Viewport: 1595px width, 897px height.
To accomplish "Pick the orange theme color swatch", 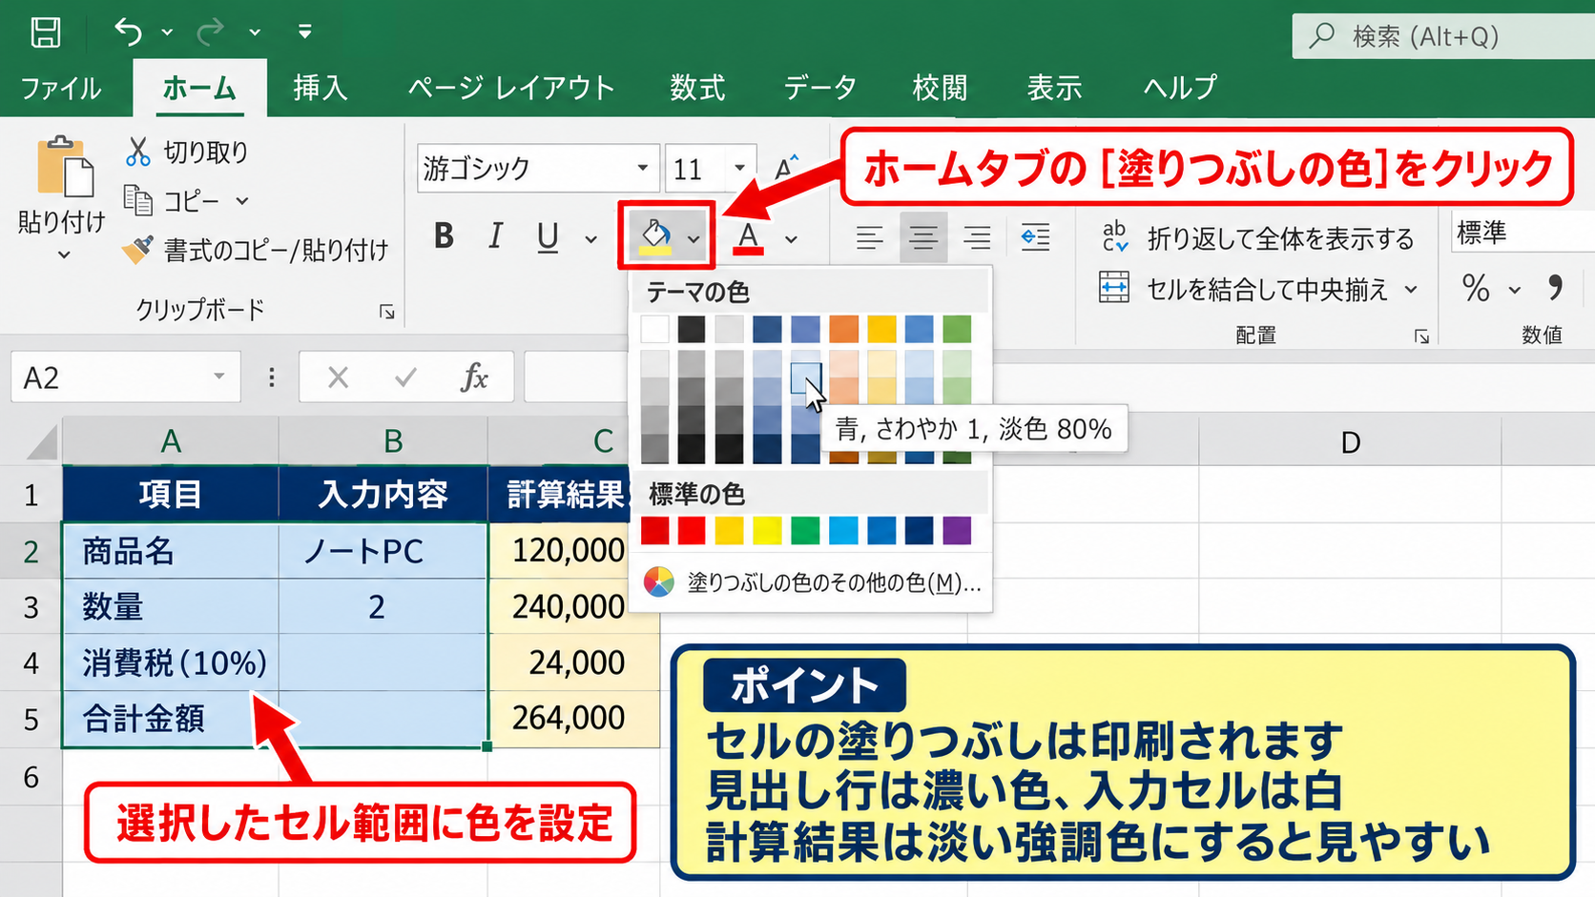I will tap(843, 329).
